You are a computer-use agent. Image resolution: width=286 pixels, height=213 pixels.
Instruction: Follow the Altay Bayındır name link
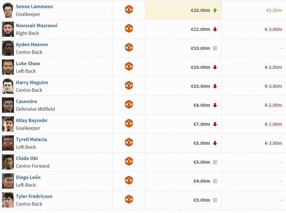pos(32,120)
